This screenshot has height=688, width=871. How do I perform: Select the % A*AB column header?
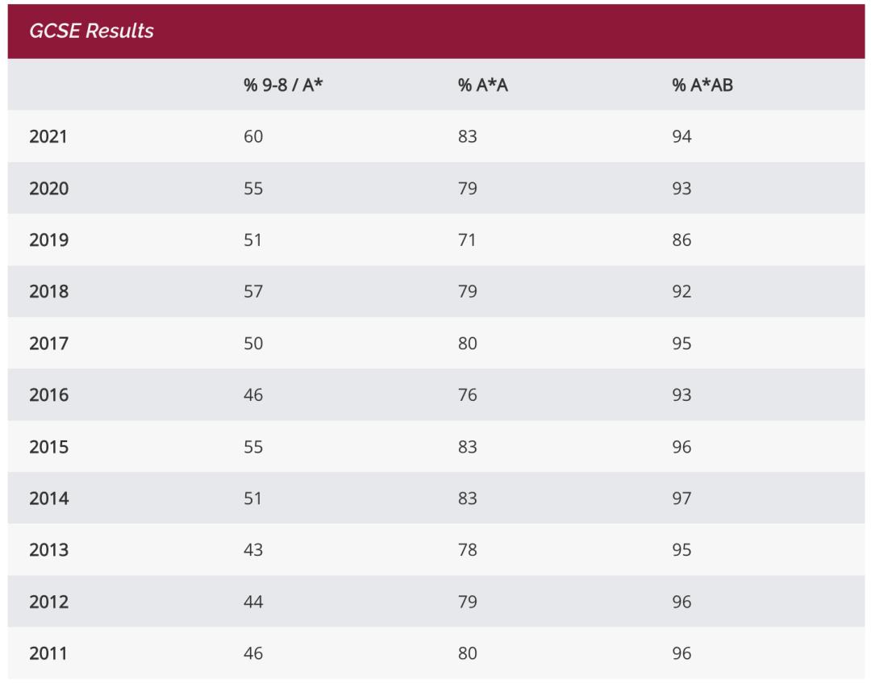[702, 85]
